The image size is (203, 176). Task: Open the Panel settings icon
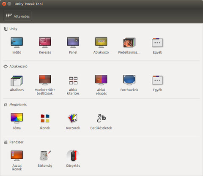coord(73,42)
